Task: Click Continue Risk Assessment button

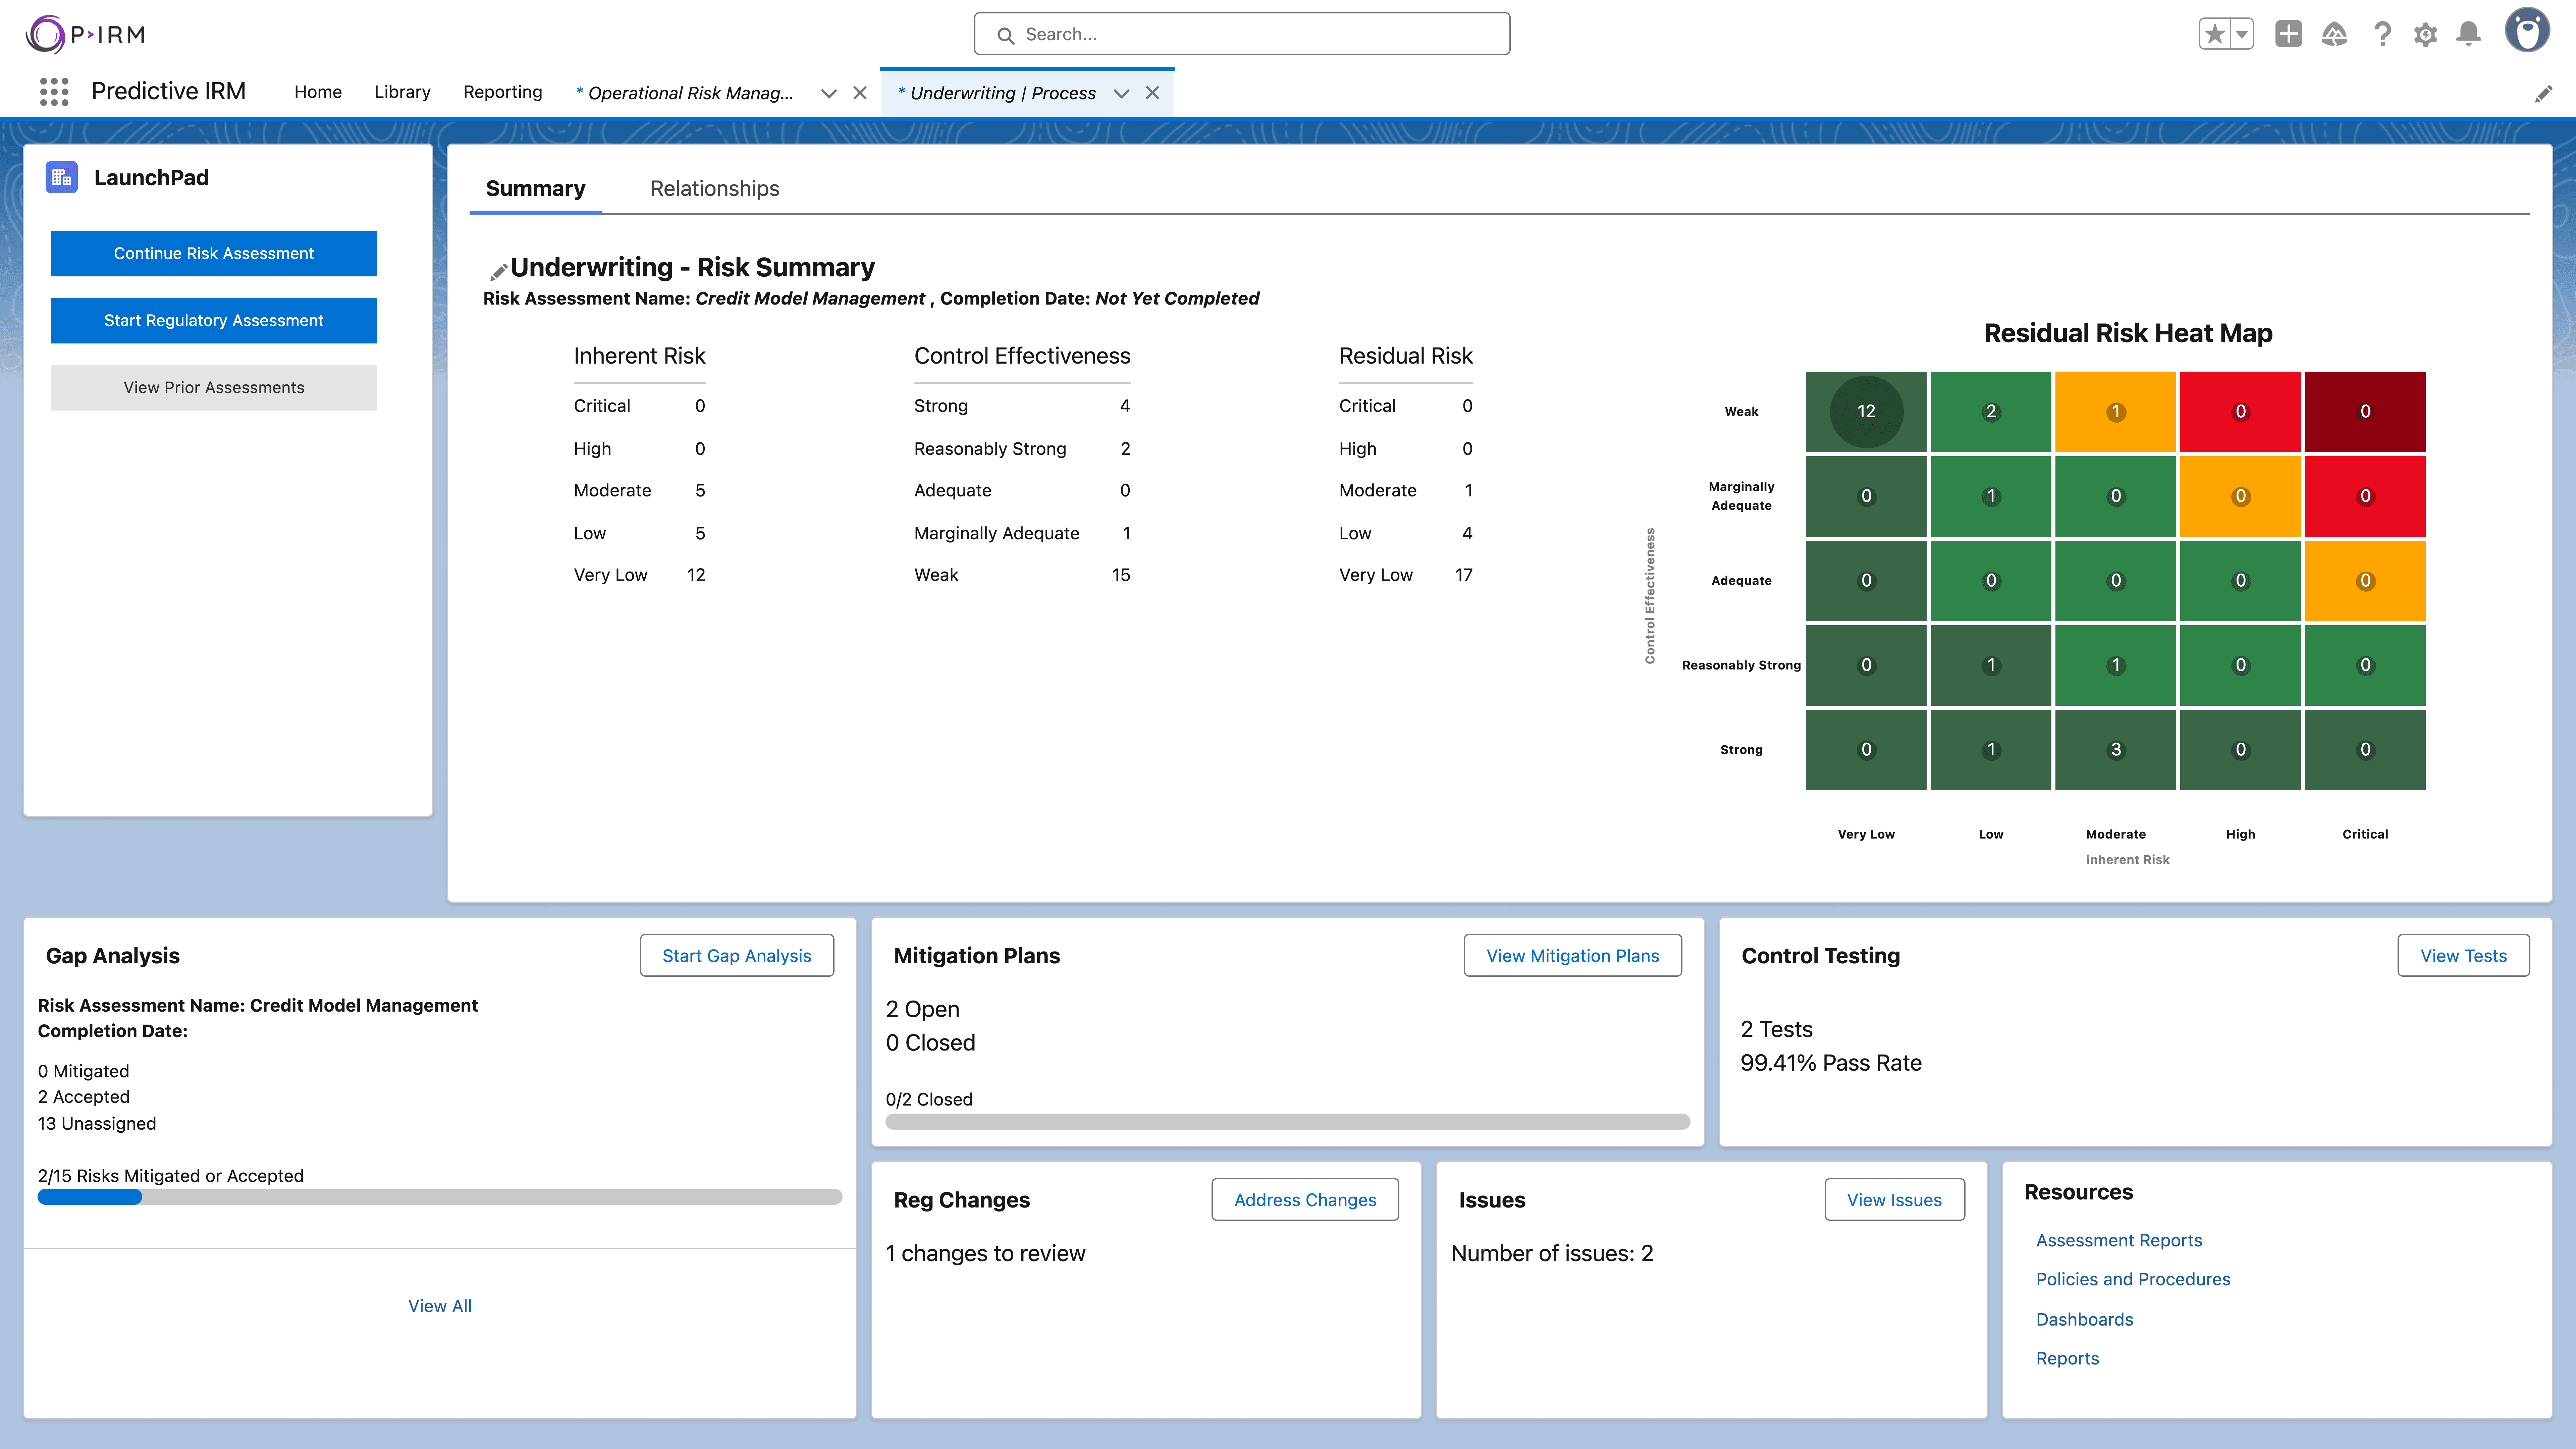Action: [213, 253]
